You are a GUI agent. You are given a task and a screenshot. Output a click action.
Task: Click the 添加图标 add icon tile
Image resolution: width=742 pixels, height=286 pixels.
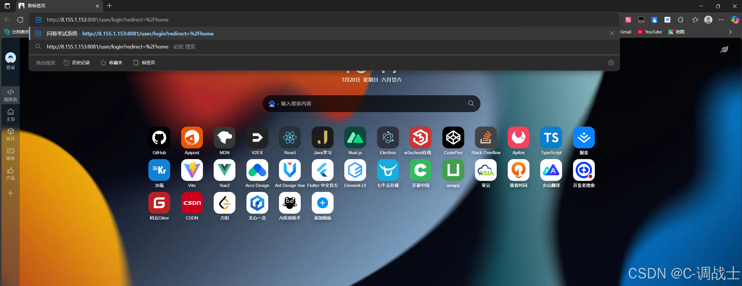click(323, 203)
